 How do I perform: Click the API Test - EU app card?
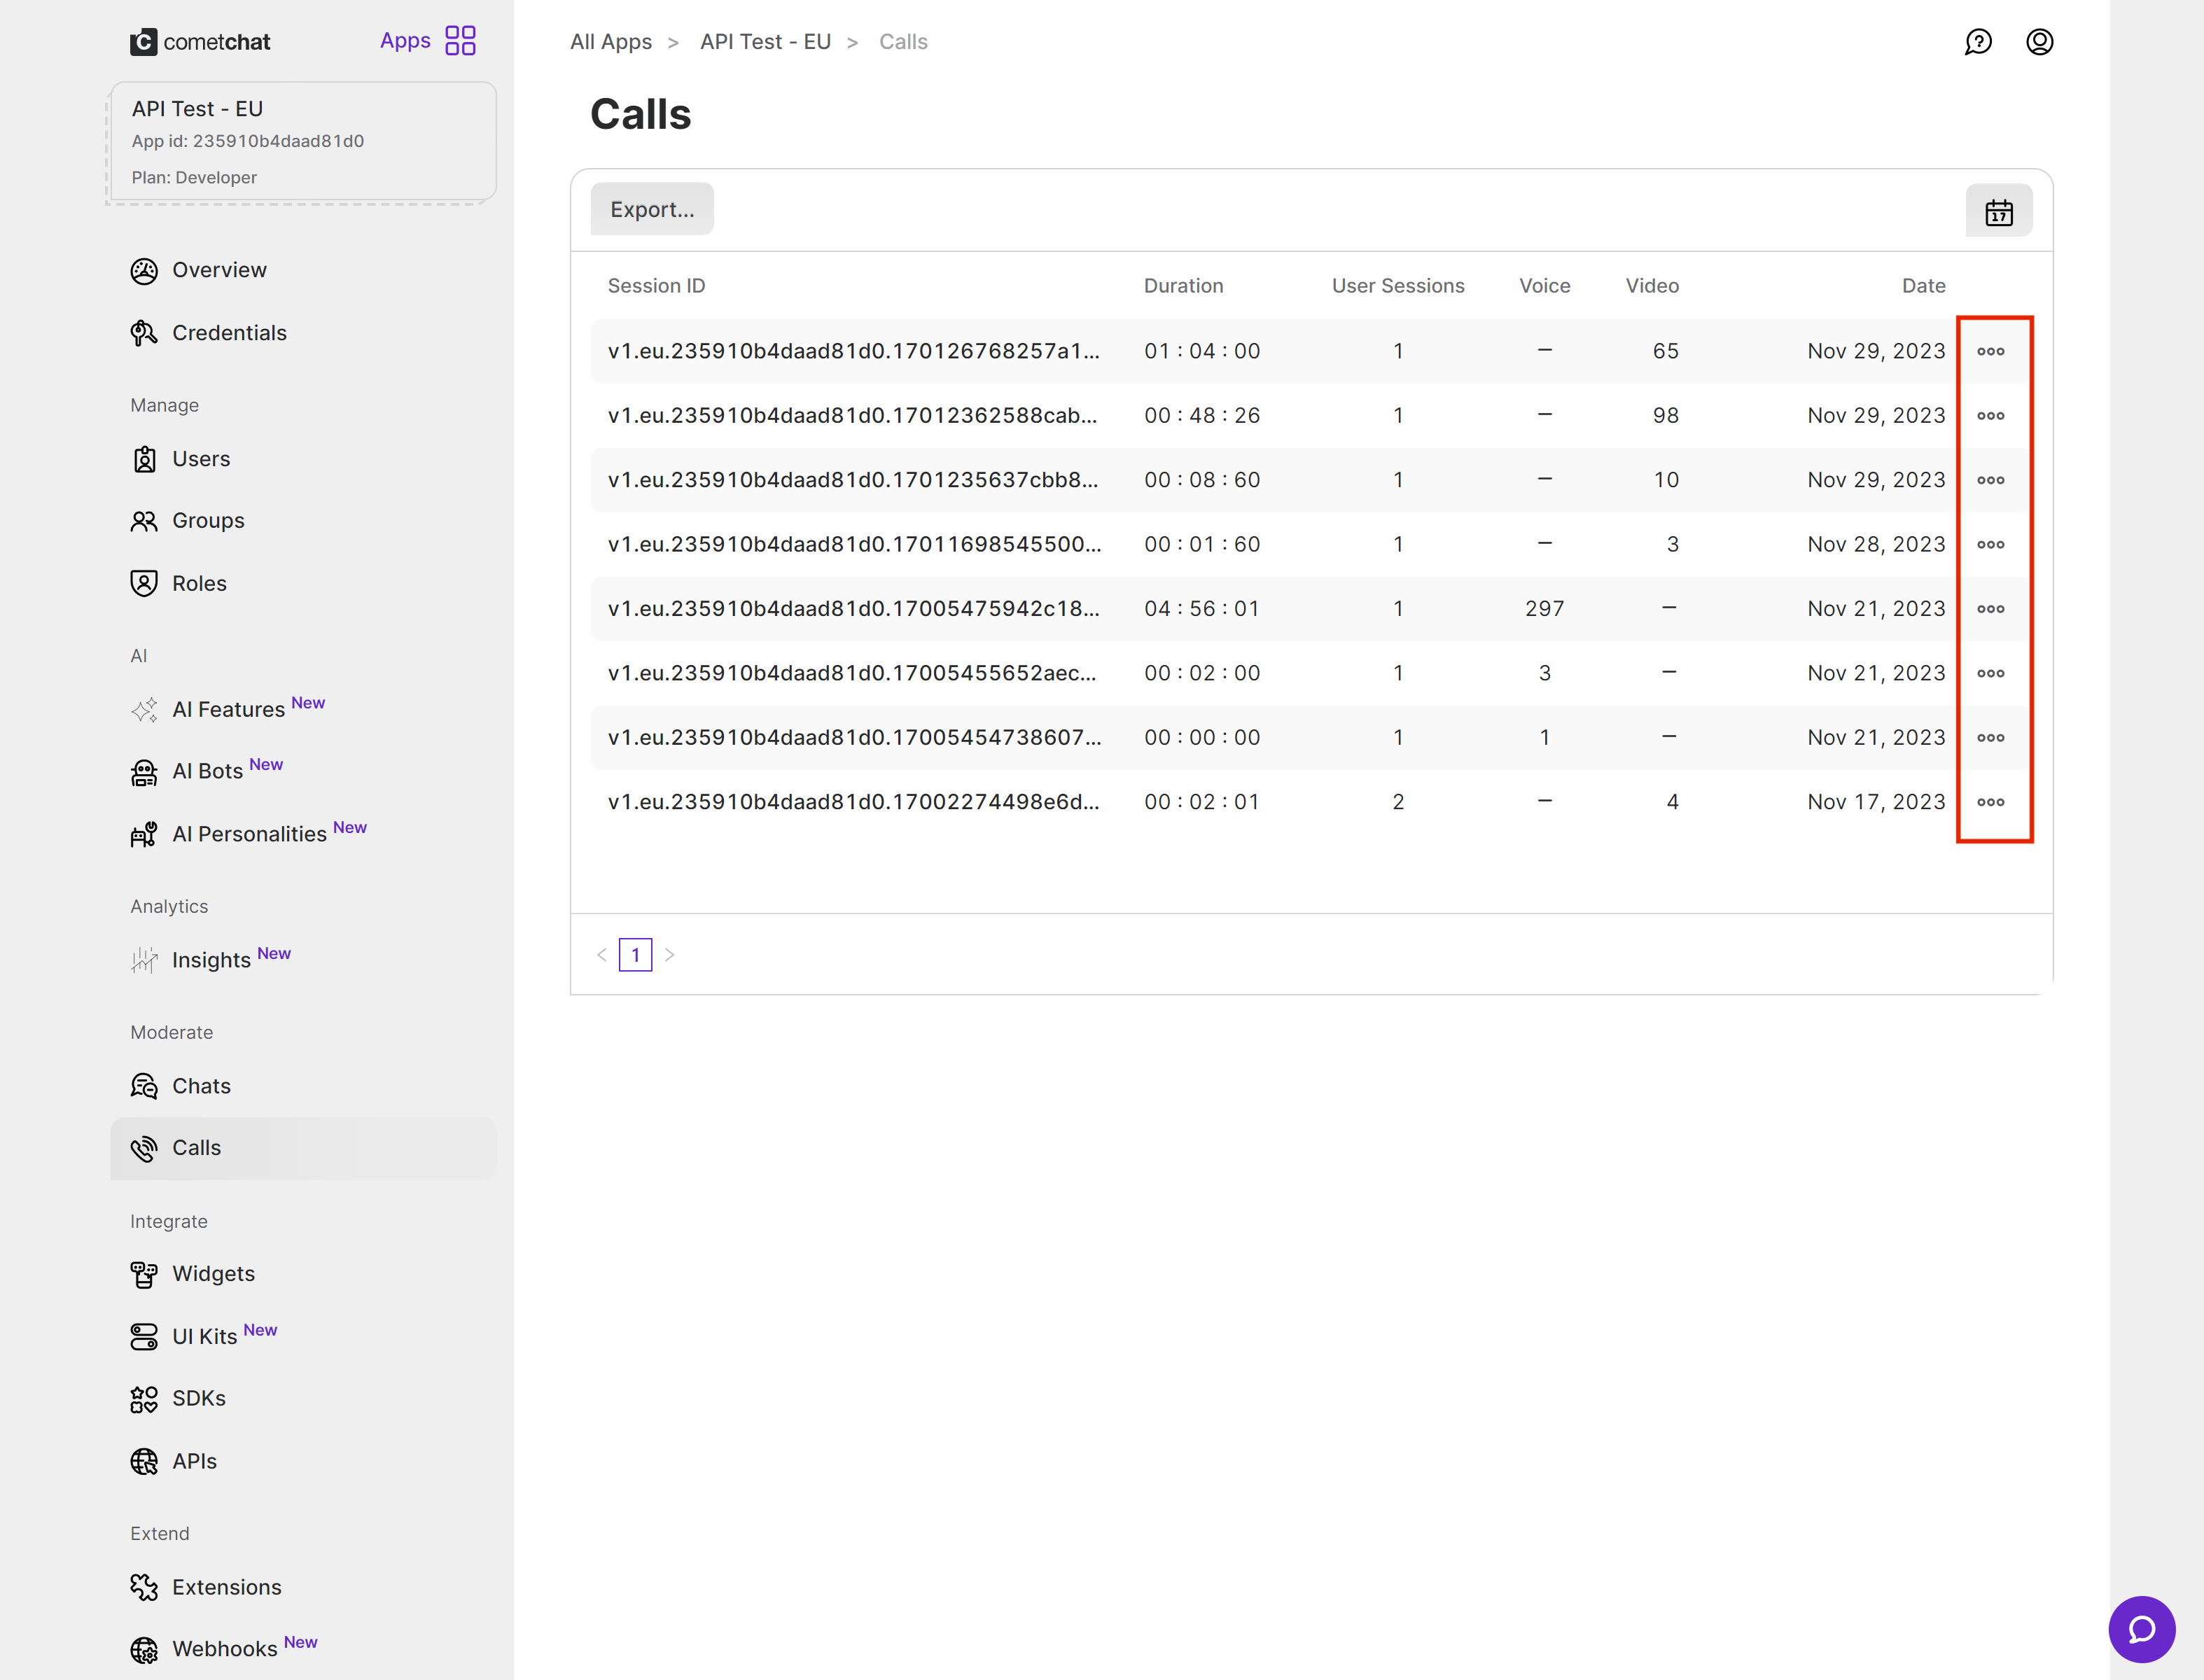tap(302, 142)
